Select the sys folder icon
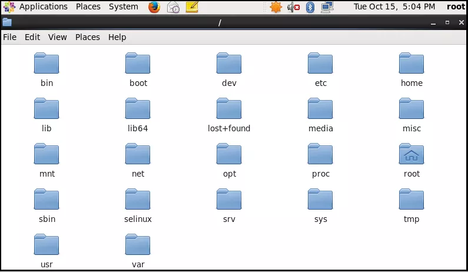The image size is (468, 272). [x=320, y=199]
